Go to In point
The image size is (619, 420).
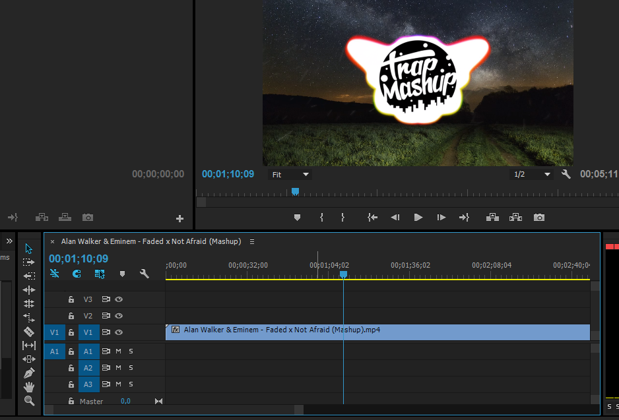point(372,218)
